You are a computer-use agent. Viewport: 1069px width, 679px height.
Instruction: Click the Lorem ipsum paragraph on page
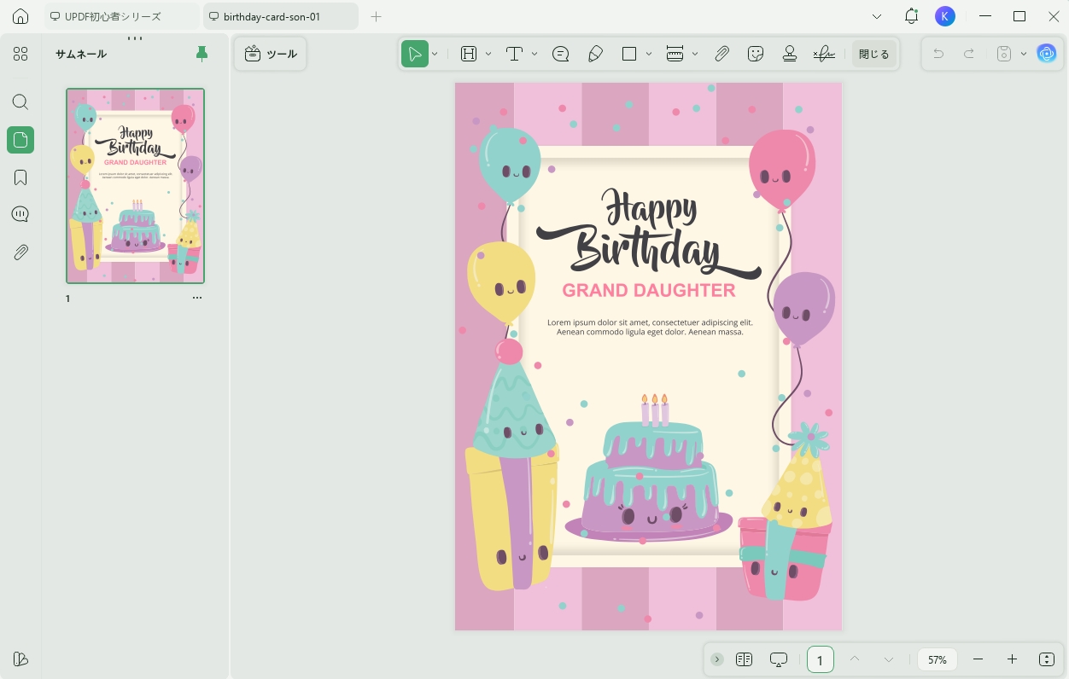[x=650, y=327]
